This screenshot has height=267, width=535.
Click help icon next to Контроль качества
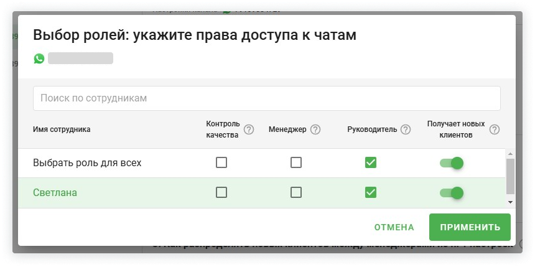point(249,129)
